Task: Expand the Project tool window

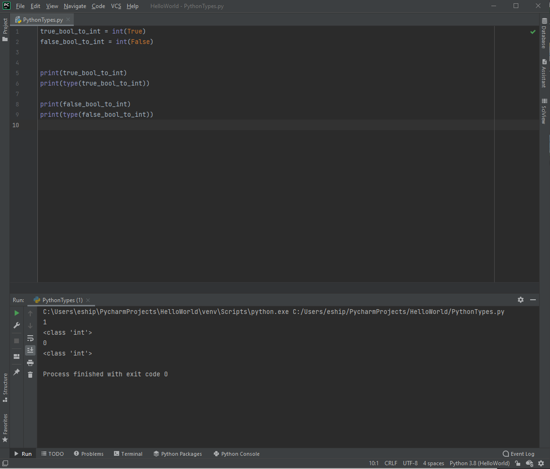Action: [x=5, y=29]
